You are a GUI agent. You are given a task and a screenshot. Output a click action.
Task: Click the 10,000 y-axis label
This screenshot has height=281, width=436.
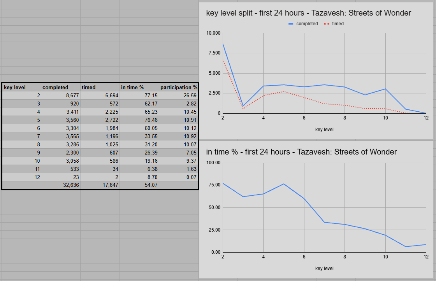[213, 33]
